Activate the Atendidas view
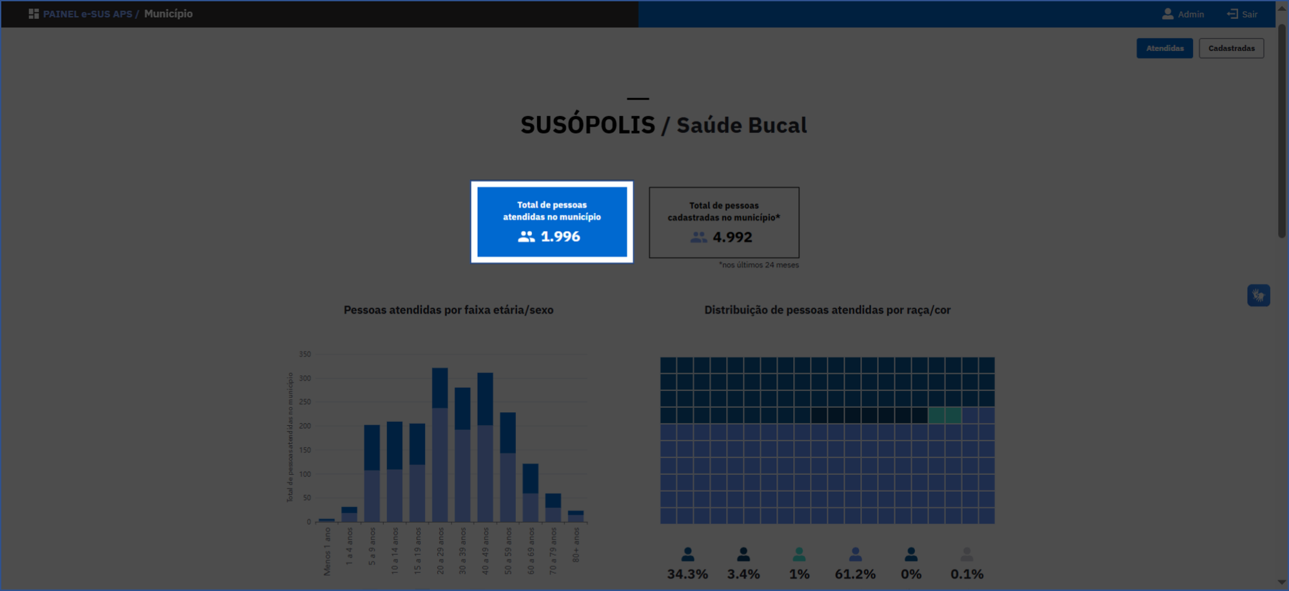The width and height of the screenshot is (1289, 591). [1165, 48]
